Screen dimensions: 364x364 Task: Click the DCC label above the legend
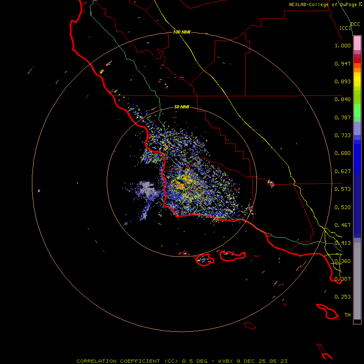356,24
